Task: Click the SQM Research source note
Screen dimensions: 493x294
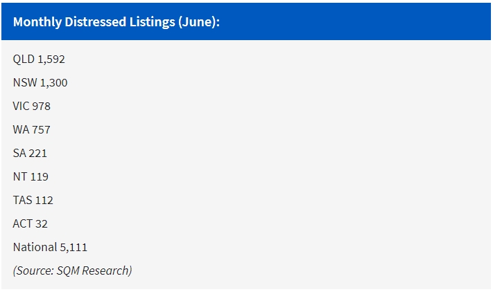Action: tap(72, 270)
